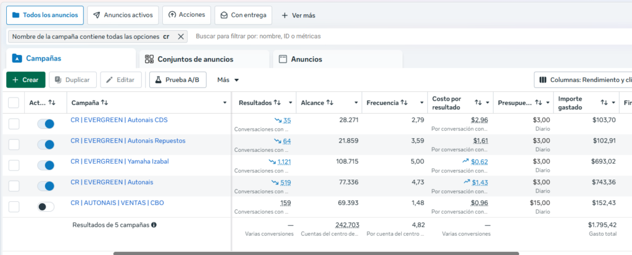Sort by the Act... column arrows
The image size is (632, 255).
tap(52, 103)
